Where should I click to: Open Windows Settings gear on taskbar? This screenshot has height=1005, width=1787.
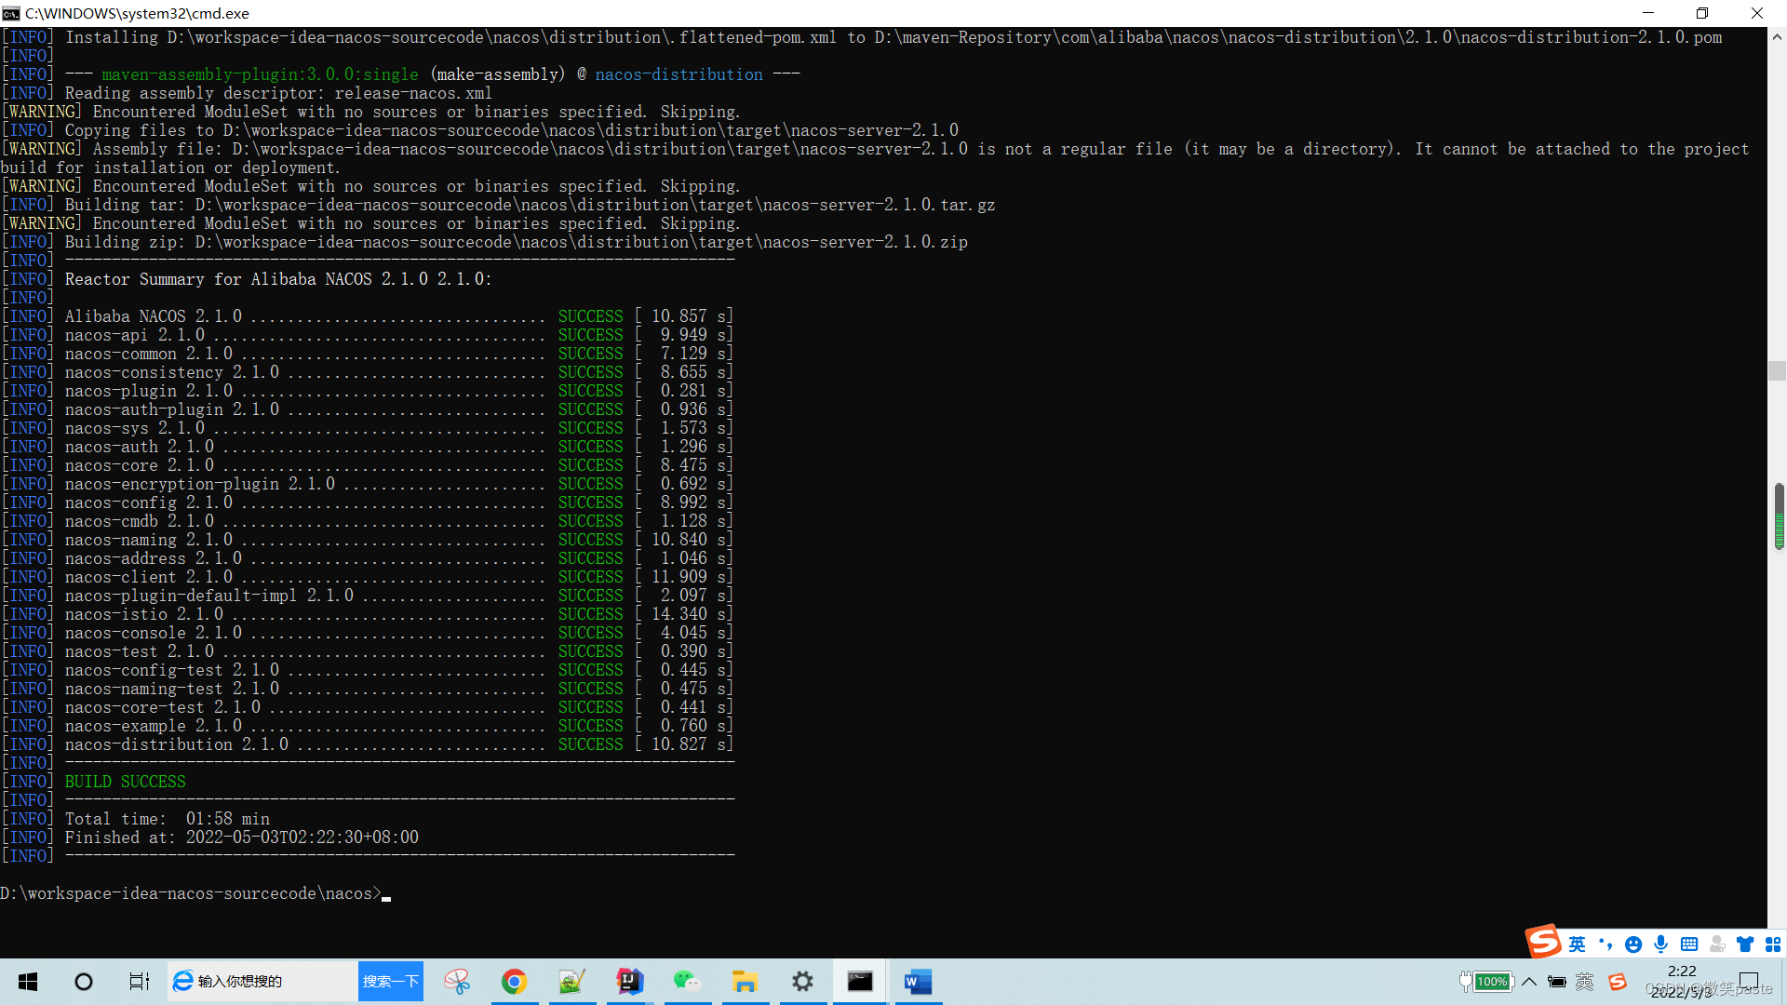tap(802, 982)
